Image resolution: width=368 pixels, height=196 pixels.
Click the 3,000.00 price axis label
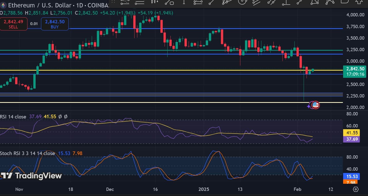(x=355, y=61)
